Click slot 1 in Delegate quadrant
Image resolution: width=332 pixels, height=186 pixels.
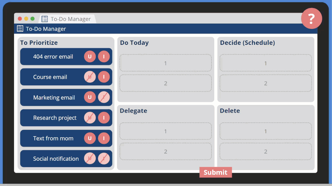(165, 131)
